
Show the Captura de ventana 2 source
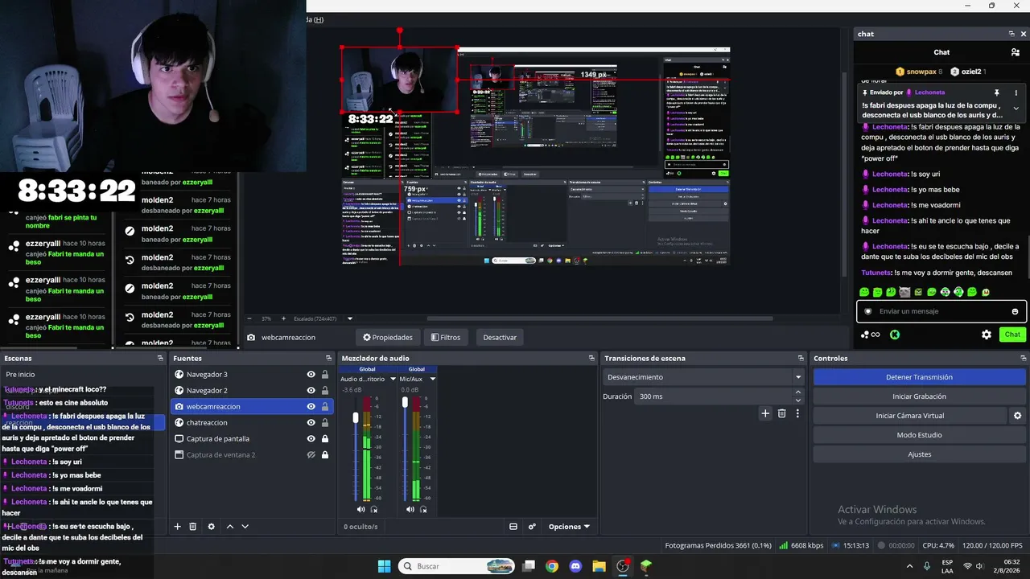coord(311,454)
